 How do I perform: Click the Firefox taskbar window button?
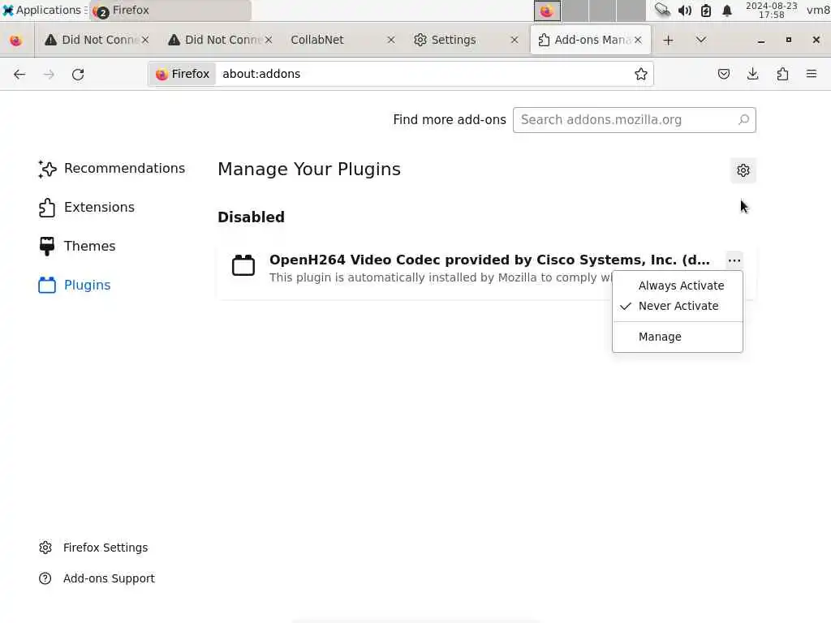pos(170,10)
